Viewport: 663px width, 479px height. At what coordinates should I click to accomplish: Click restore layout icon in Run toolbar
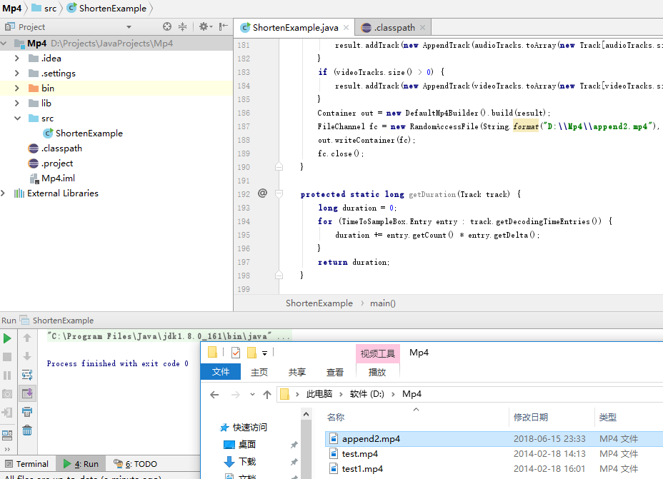[x=7, y=435]
